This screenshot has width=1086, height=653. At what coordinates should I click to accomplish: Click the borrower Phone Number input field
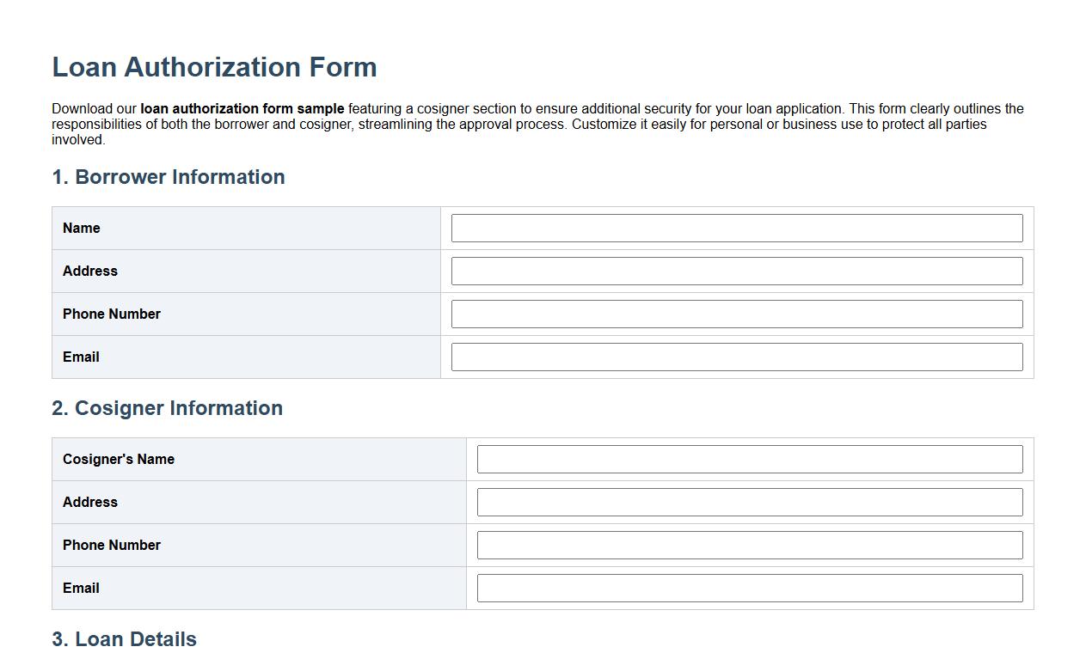[736, 314]
